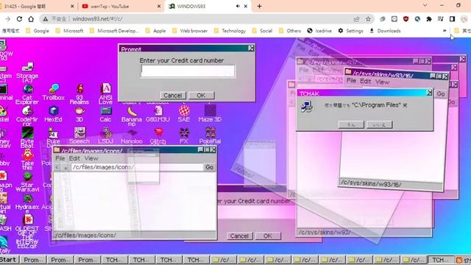This screenshot has height=265, width=471.
Task: Open the 3D teapot icon
Action: [x=79, y=114]
